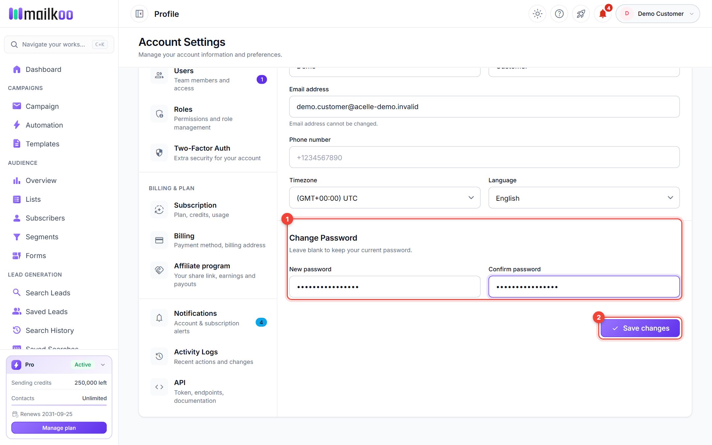Open Users team members settings
The image size is (712, 445).
pos(208,79)
